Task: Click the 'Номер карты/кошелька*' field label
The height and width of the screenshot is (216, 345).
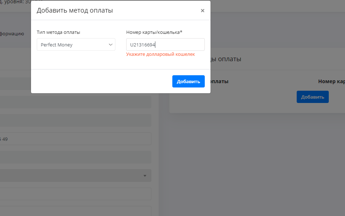Action: (154, 32)
